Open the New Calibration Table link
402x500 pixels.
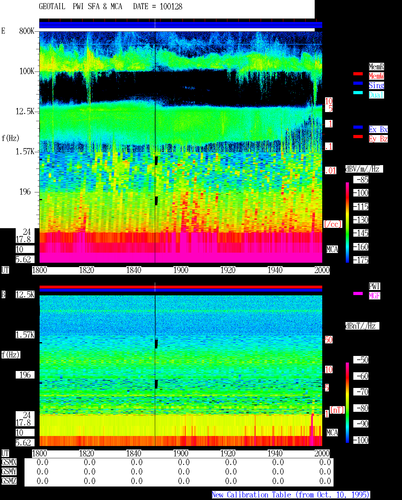point(291,495)
